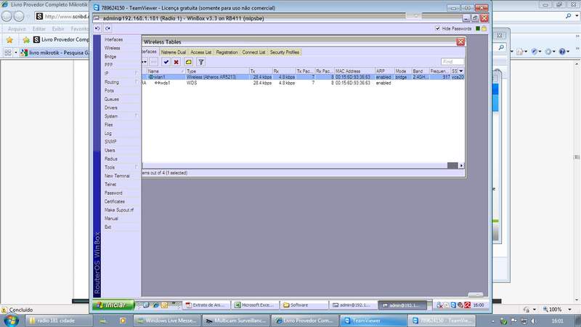The image size is (581, 327).
Task: Click the yellow lock icon beside Hide Passwords
Action: (x=484, y=28)
